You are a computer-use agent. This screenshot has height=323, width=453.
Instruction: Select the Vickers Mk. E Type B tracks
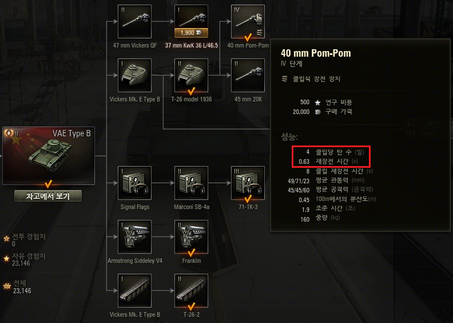[134, 290]
